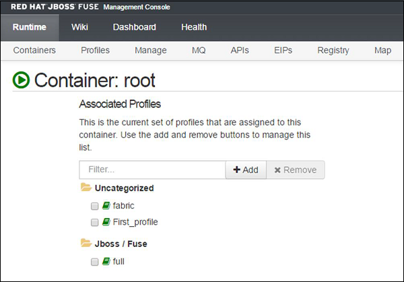Switch to the Wiki tab
This screenshot has width=404, height=282.
(79, 28)
